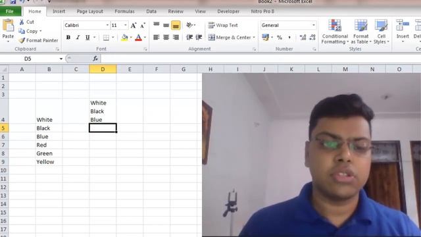Align text to the left
The width and height of the screenshot is (421, 237).
tap(157, 38)
